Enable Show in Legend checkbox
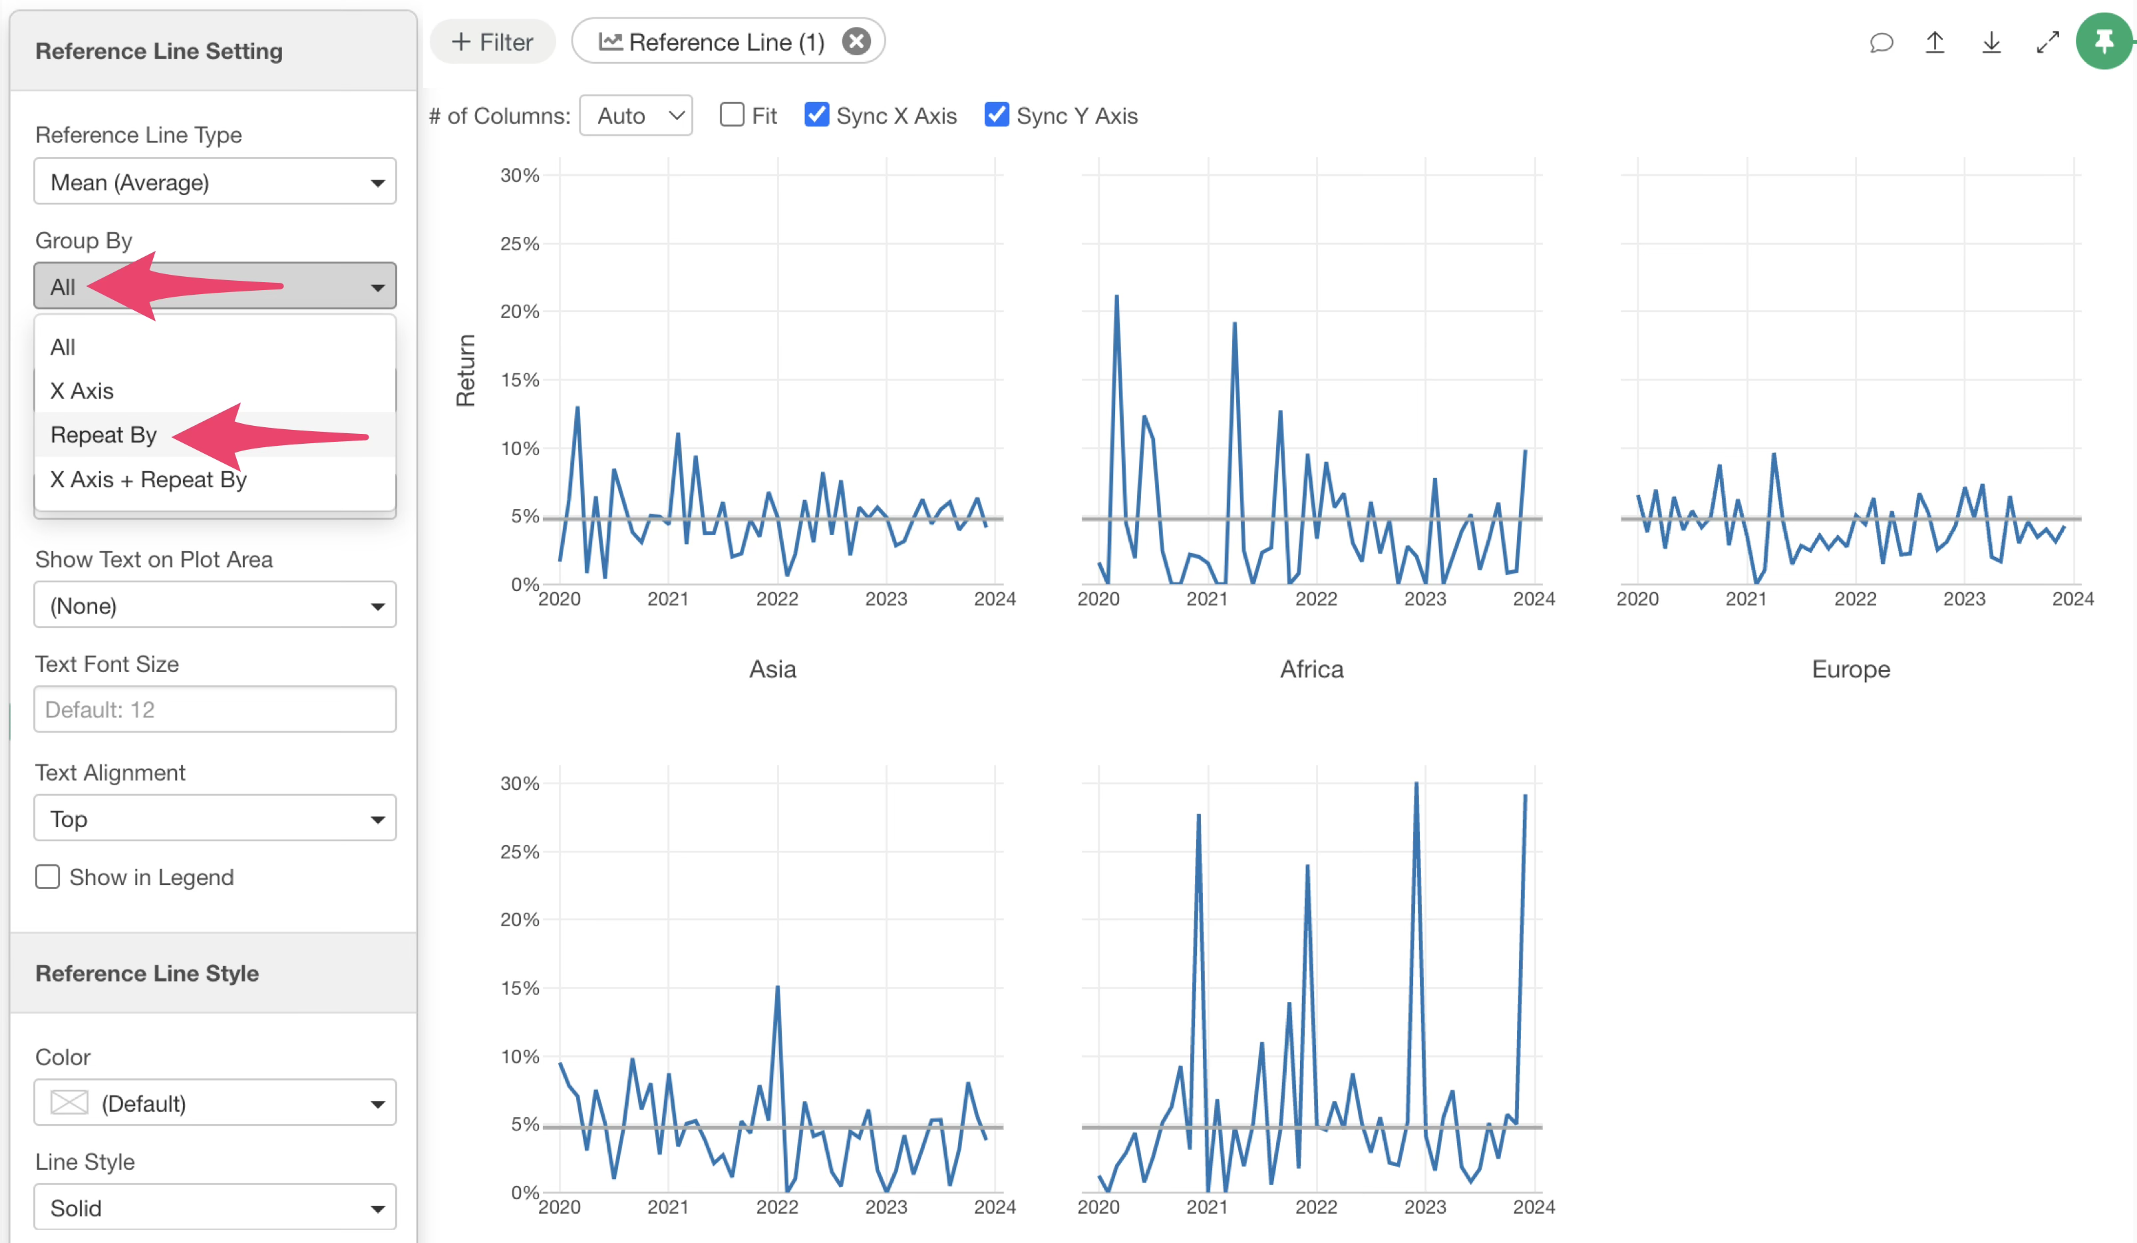 pos(47,877)
